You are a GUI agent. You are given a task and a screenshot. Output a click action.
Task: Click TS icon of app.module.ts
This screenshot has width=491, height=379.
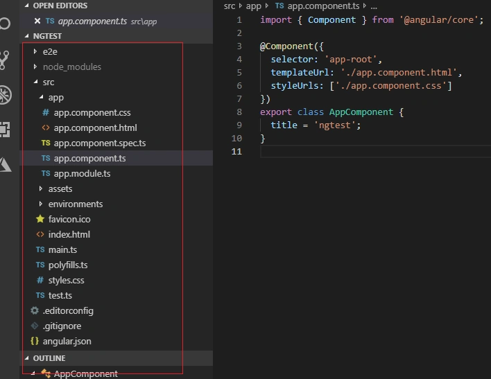click(46, 173)
